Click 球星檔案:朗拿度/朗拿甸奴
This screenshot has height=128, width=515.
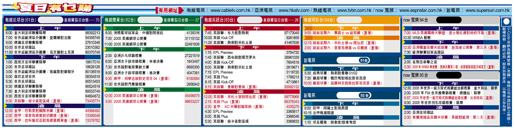pyautogui.click(x=334, y=122)
